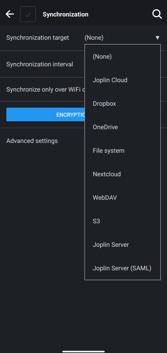Select S3 option
The height and width of the screenshot is (353, 167).
click(122, 221)
